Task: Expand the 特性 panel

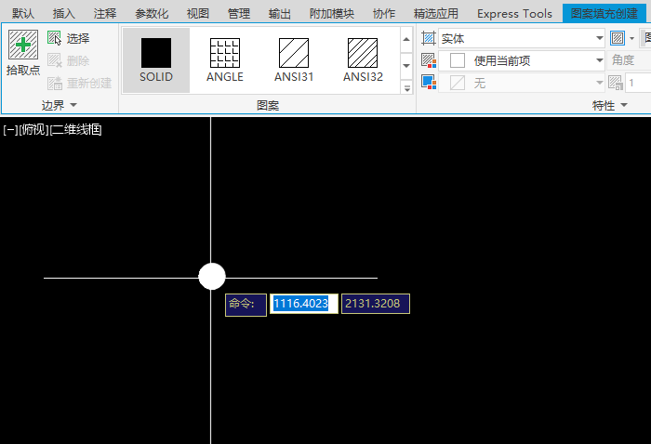Action: 609,105
